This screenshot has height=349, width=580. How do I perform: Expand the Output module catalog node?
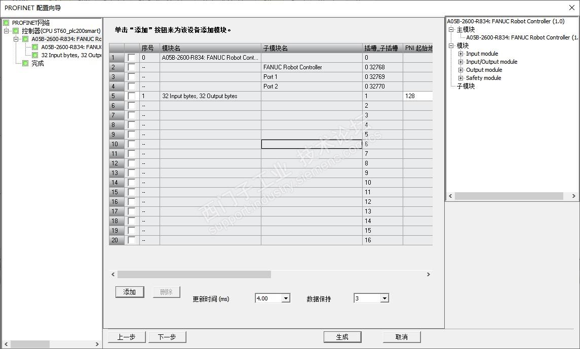point(460,70)
